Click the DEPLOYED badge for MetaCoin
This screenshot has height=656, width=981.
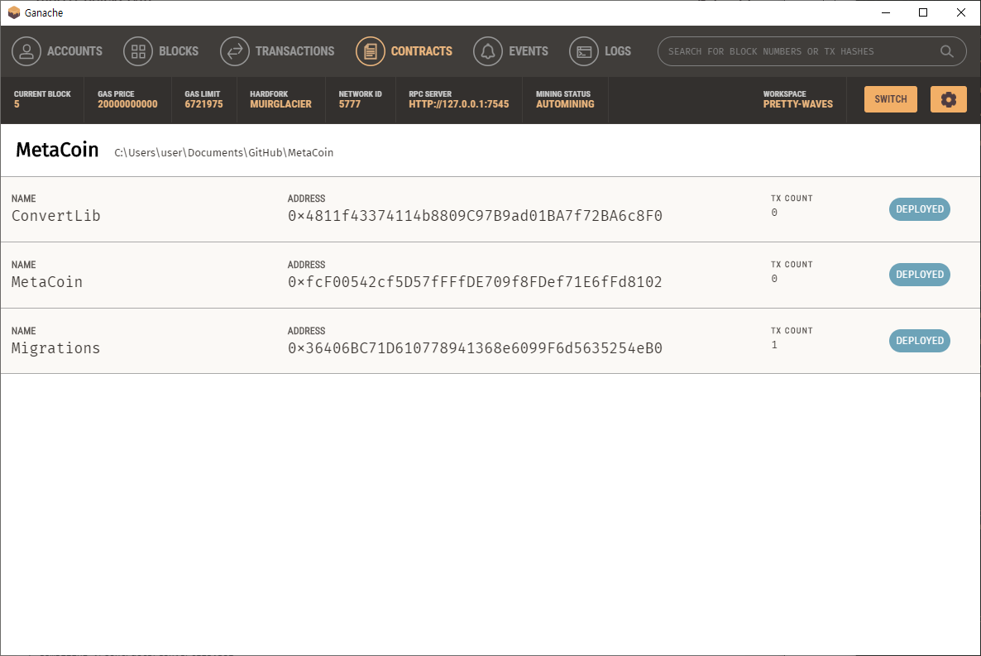pyautogui.click(x=919, y=274)
